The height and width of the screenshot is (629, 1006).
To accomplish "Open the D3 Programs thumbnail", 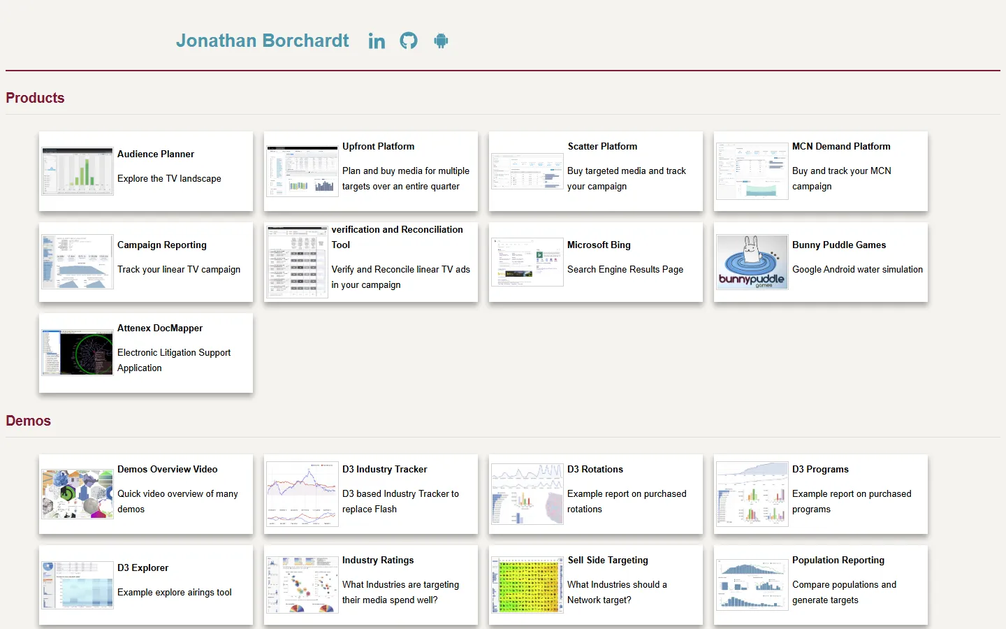I will [752, 494].
